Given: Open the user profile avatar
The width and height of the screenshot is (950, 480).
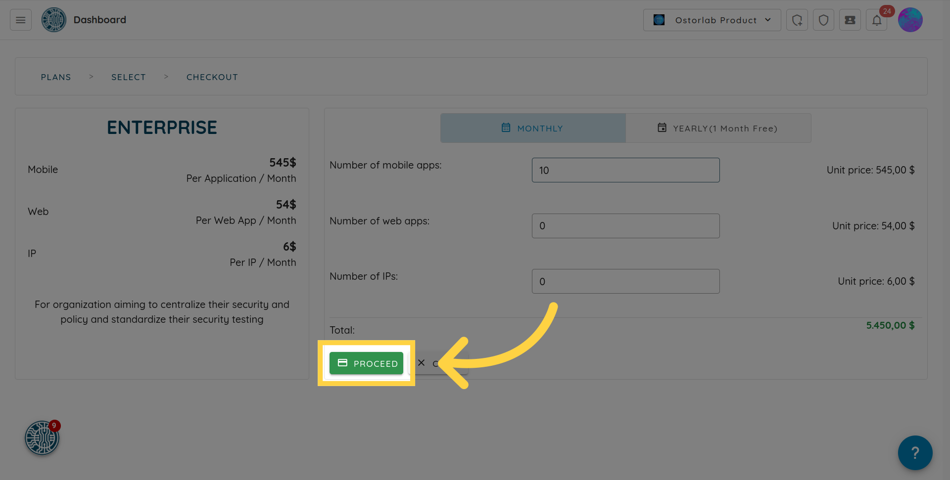Looking at the screenshot, I should pyautogui.click(x=910, y=20).
